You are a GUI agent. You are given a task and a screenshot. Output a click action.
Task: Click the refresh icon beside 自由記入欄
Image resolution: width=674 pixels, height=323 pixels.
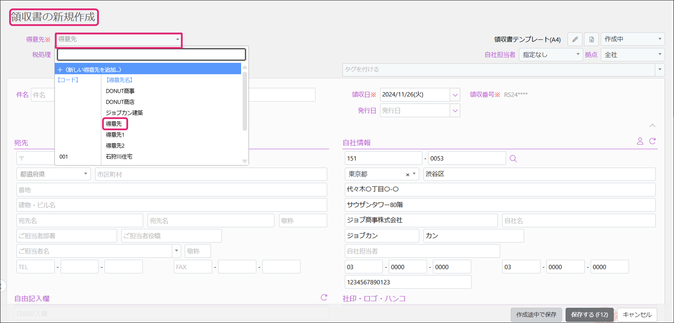[x=324, y=298]
